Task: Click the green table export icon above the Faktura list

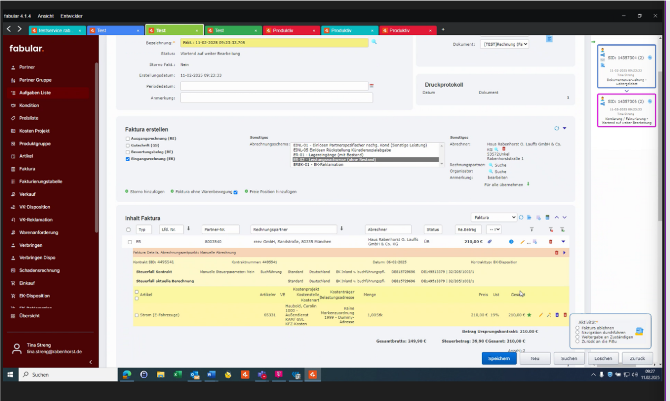Action: coord(547,217)
